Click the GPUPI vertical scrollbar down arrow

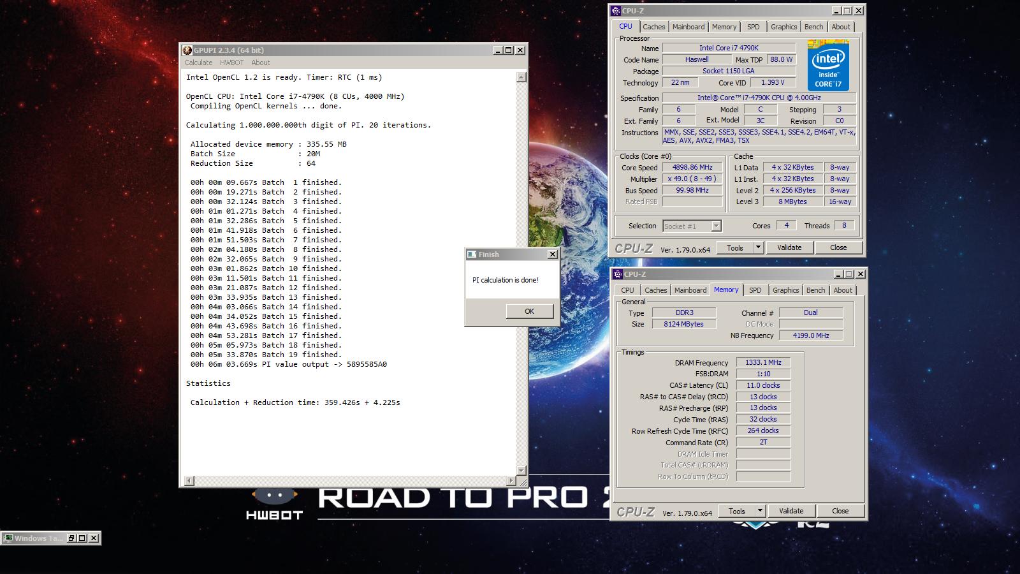[521, 471]
